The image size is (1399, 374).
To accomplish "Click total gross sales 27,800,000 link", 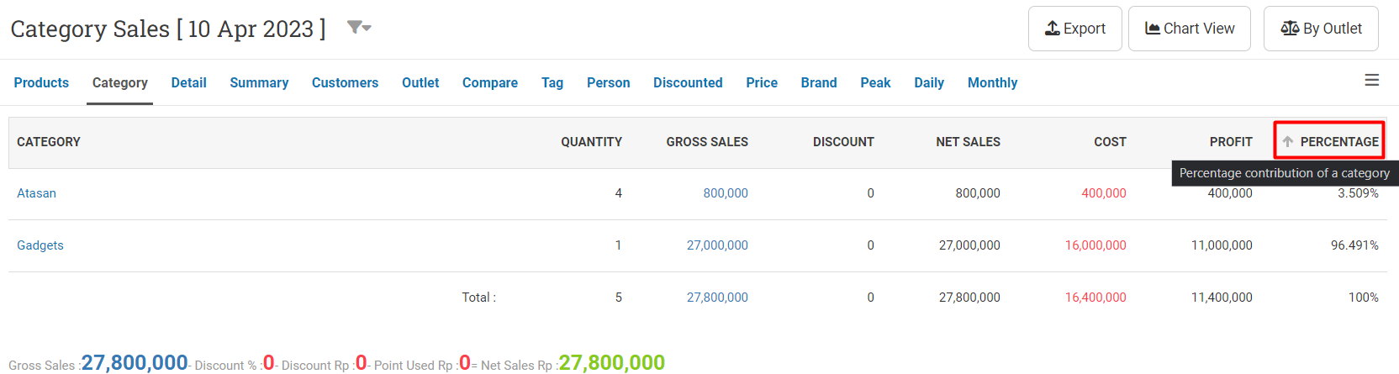I will pos(716,298).
